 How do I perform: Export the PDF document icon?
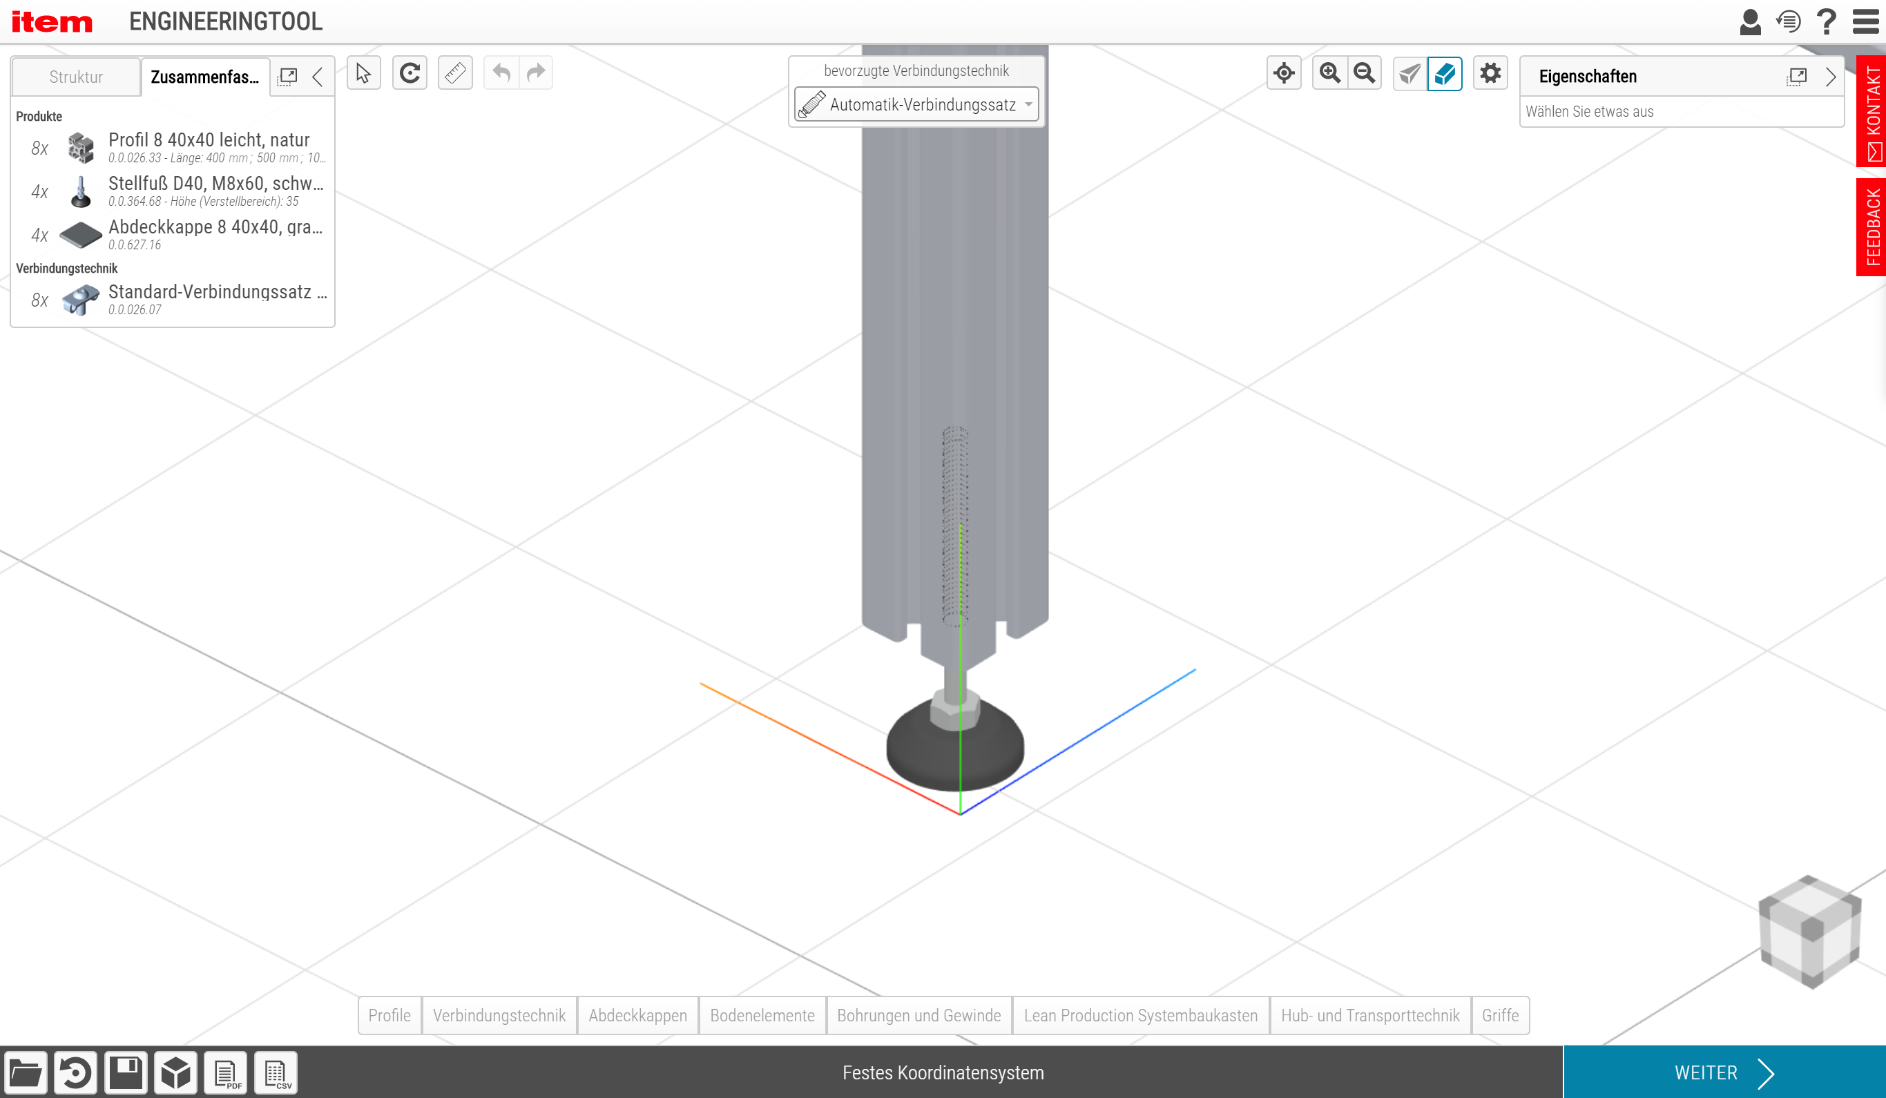(x=226, y=1073)
